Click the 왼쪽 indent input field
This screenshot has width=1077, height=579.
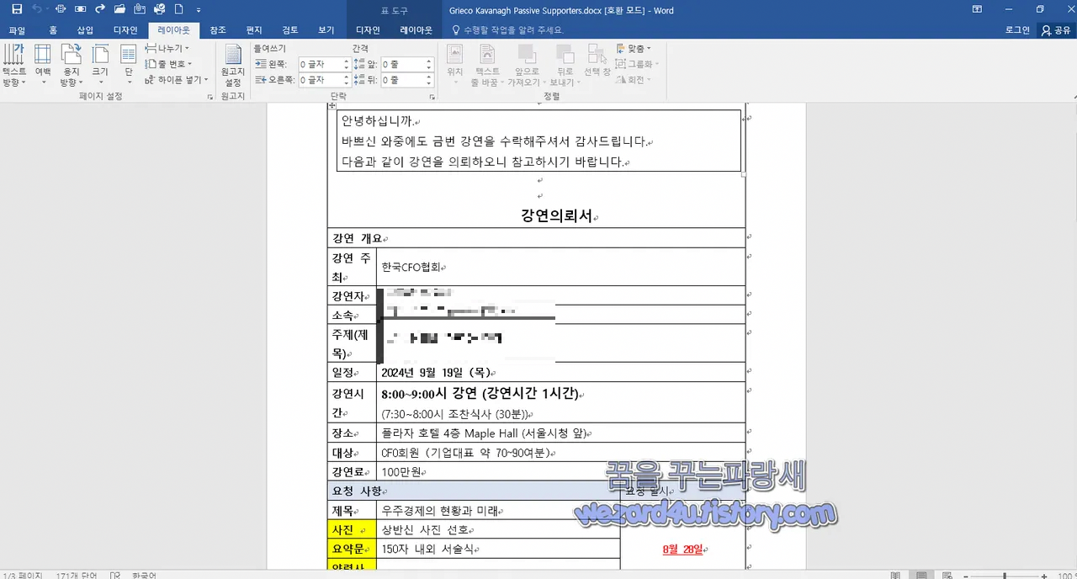(325, 64)
